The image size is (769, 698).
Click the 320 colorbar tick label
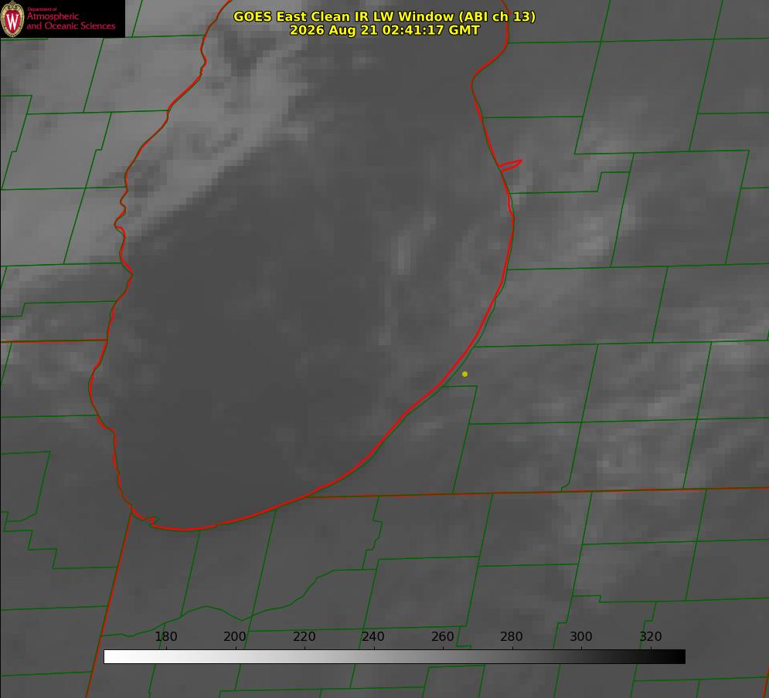[651, 636]
